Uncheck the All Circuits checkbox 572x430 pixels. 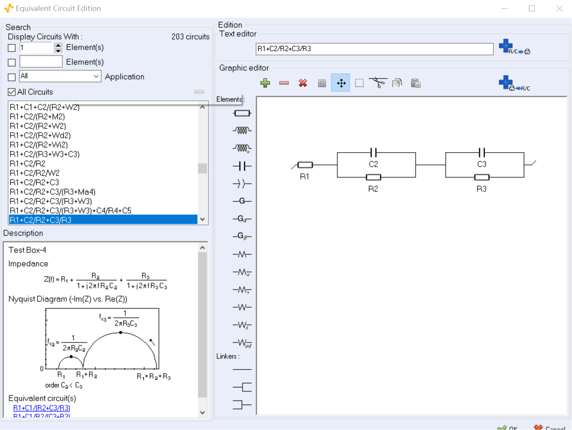coord(12,92)
